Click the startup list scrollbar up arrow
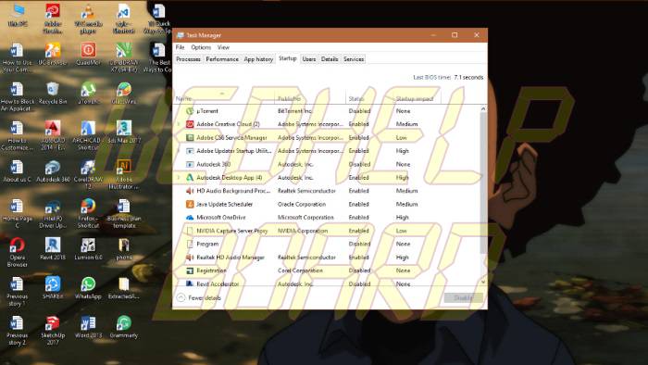 click(x=483, y=109)
